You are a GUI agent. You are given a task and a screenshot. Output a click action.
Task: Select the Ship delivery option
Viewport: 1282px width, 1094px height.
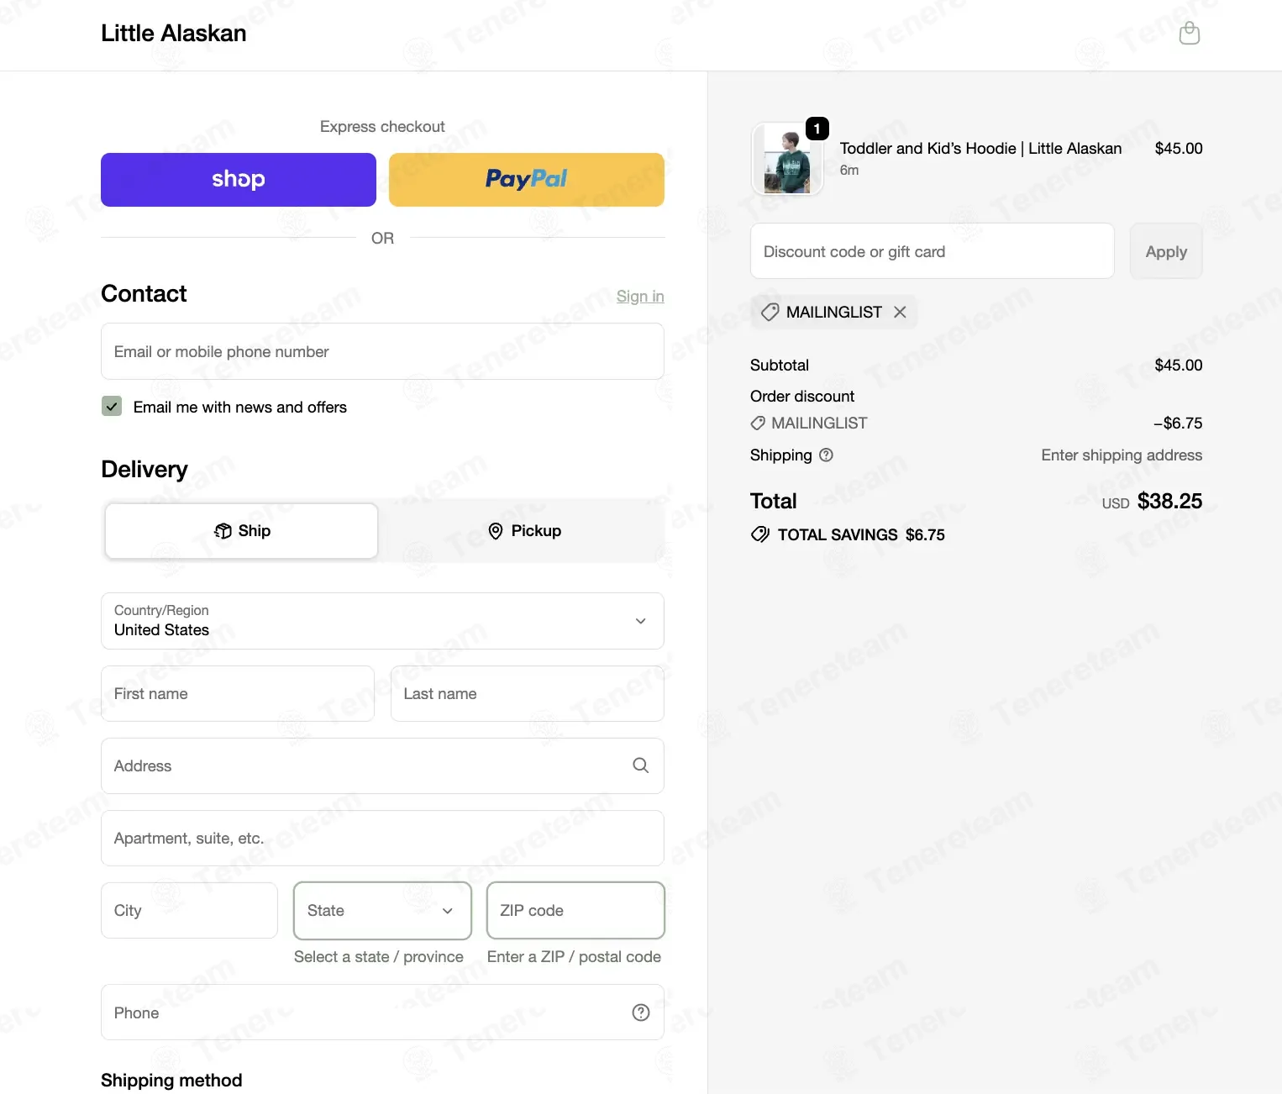[x=241, y=531]
